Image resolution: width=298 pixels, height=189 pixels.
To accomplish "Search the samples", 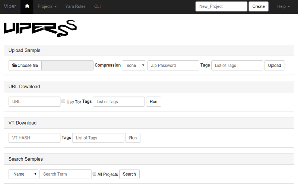I will click(129, 174).
